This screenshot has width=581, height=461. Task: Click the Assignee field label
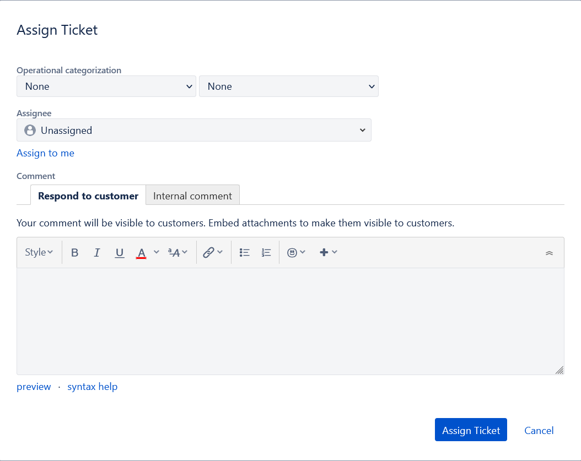coord(34,113)
